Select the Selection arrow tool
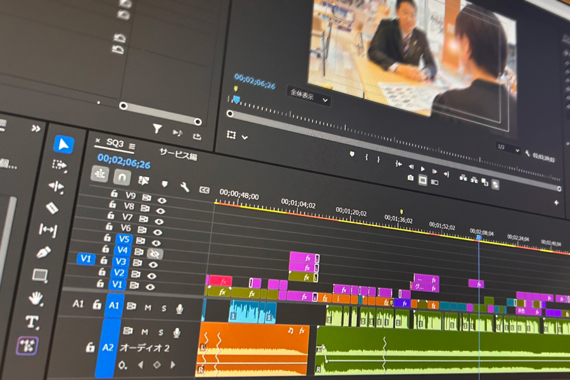This screenshot has width=570, height=380. coord(63,144)
